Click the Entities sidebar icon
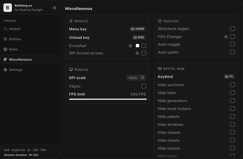 point(5,39)
